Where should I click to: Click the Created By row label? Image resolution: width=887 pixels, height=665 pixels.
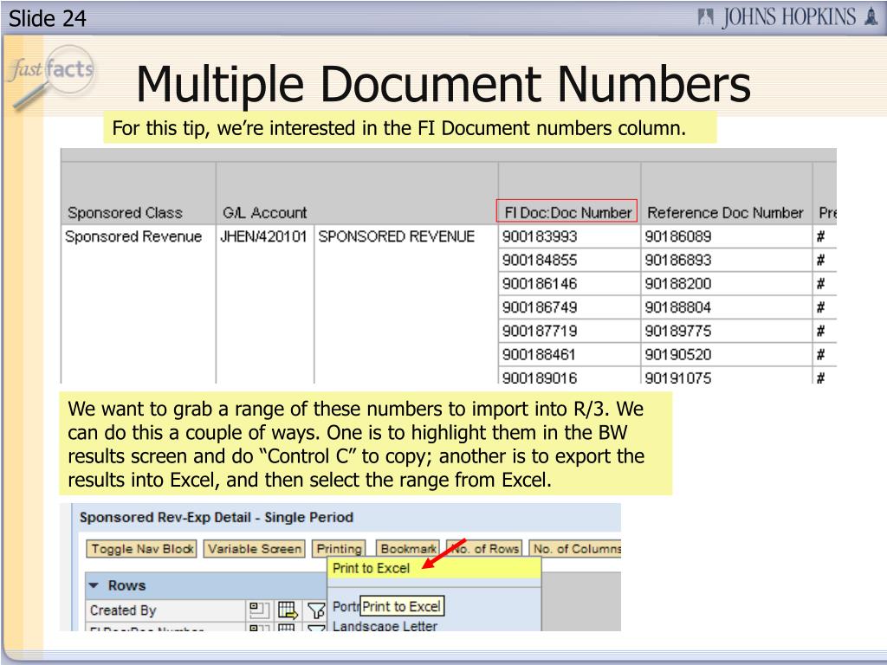click(123, 610)
